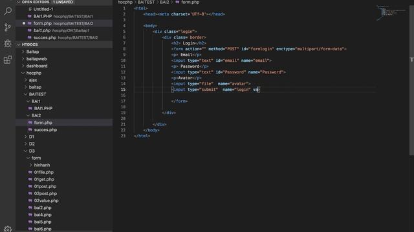Click the editor vertical scrollbar

(411, 80)
